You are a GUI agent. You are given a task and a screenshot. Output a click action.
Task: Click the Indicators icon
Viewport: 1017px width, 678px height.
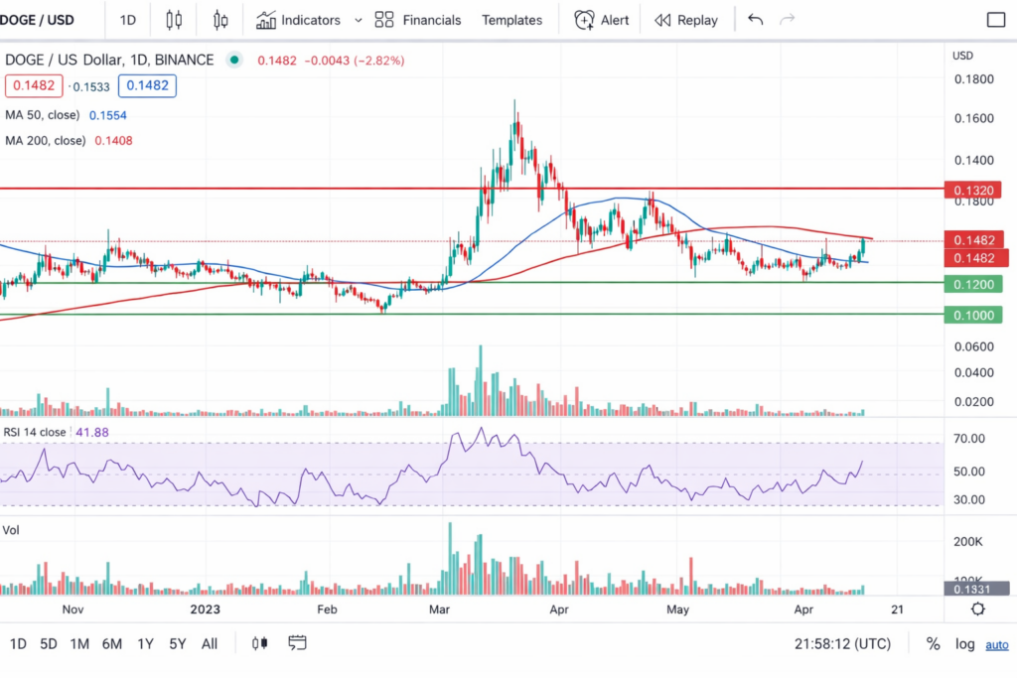(266, 20)
